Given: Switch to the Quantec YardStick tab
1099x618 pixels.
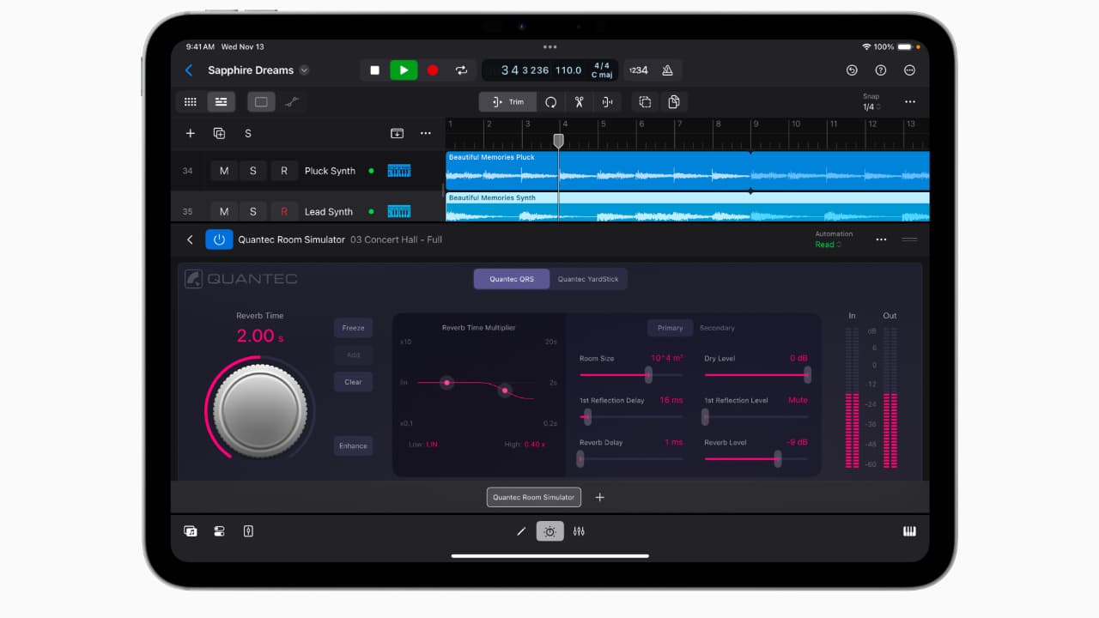Looking at the screenshot, I should click(588, 279).
